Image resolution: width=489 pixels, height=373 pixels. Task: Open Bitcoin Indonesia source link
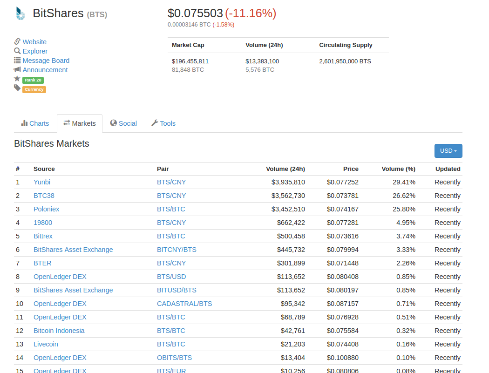[x=59, y=331]
